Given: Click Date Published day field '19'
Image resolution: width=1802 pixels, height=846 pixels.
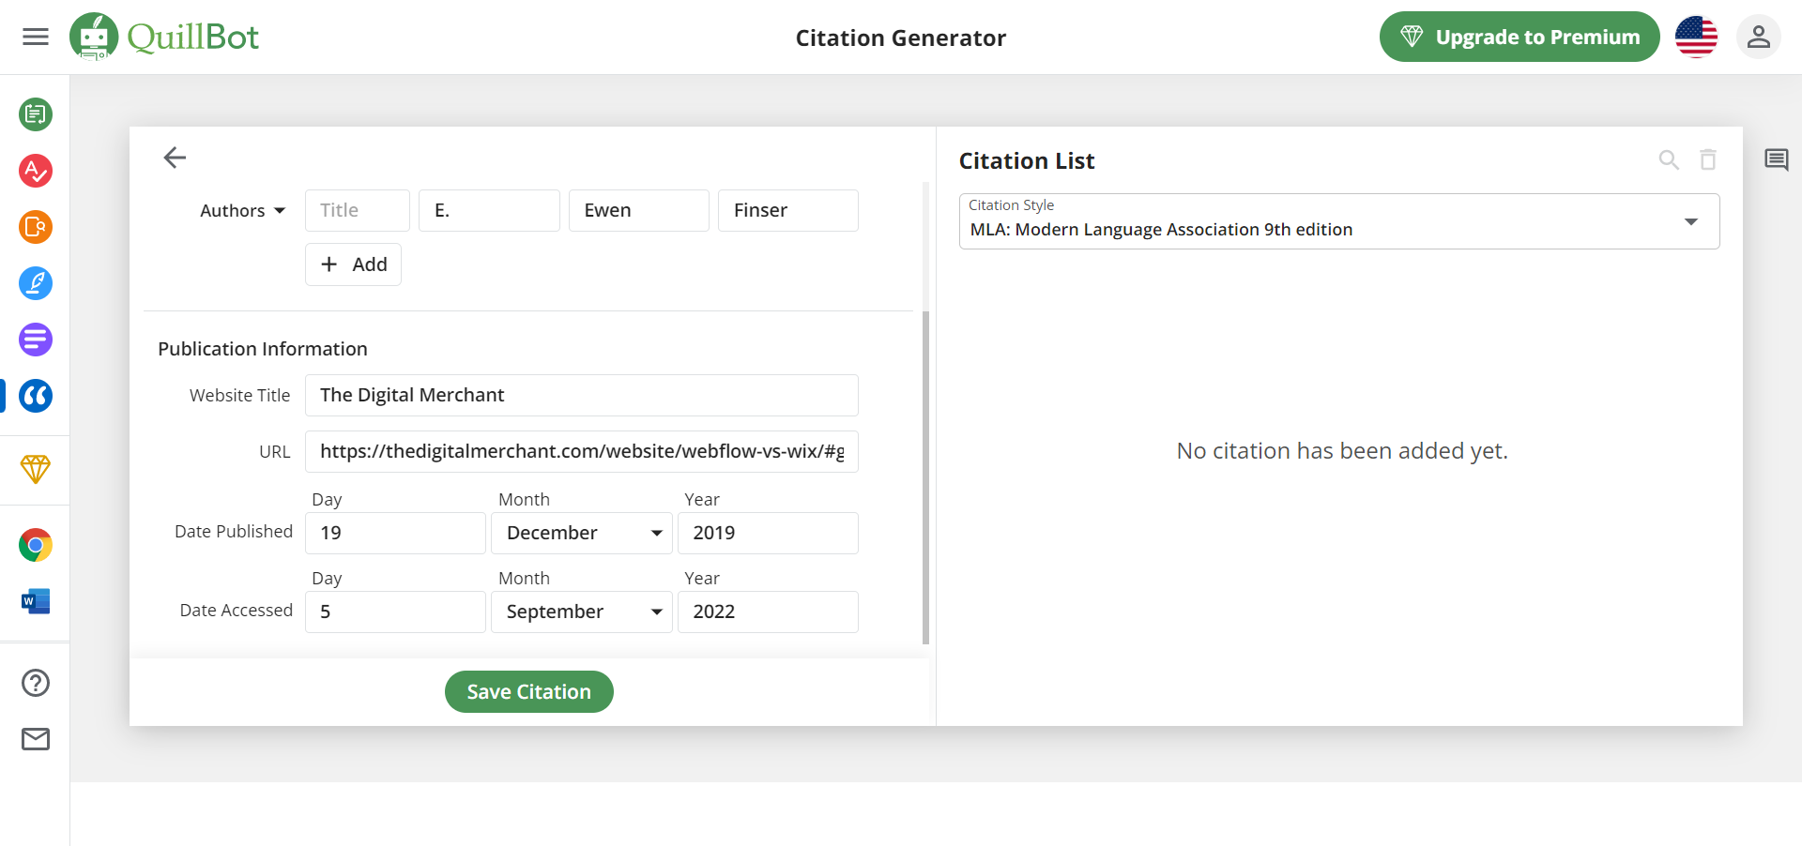Looking at the screenshot, I should coord(395,533).
